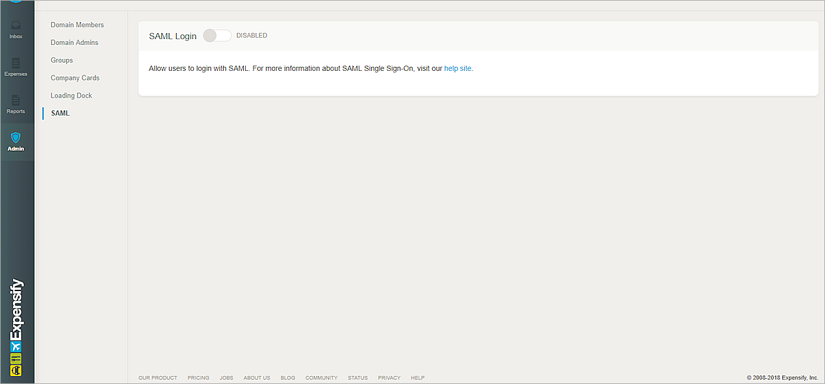Check the Status footer link
The height and width of the screenshot is (384, 825).
pos(358,378)
